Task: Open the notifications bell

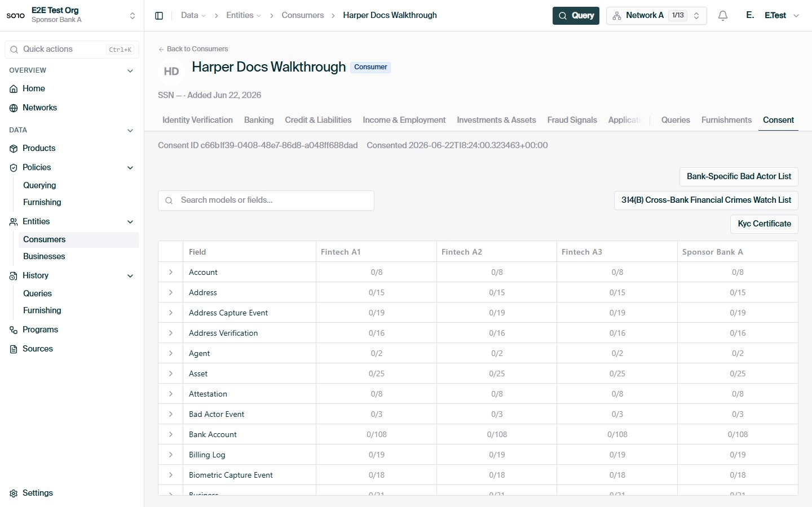Action: click(723, 16)
